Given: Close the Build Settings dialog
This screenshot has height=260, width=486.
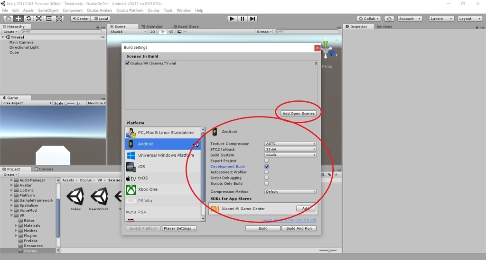Looking at the screenshot, I should click(x=317, y=48).
